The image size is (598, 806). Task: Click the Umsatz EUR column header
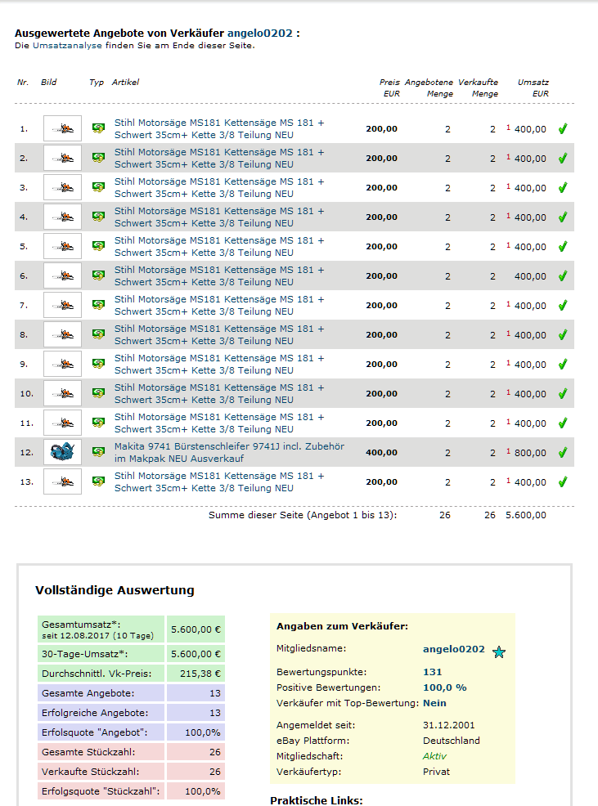tap(533, 87)
